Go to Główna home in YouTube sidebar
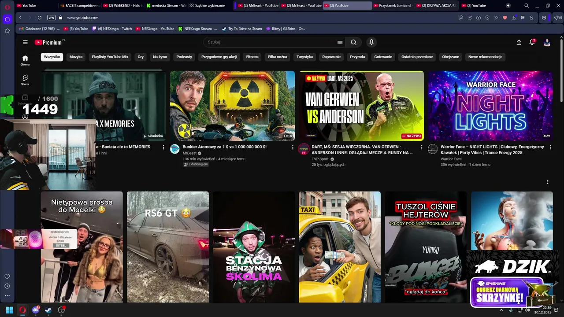Image resolution: width=564 pixels, height=317 pixels. [x=25, y=60]
